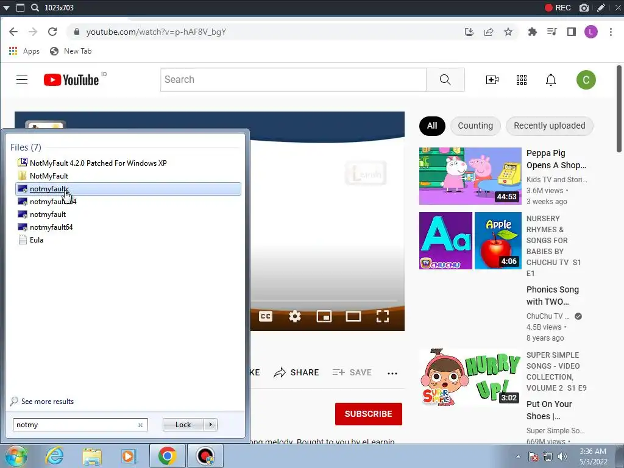Reload the YouTube page
Image resolution: width=624 pixels, height=468 pixels.
pos(52,32)
